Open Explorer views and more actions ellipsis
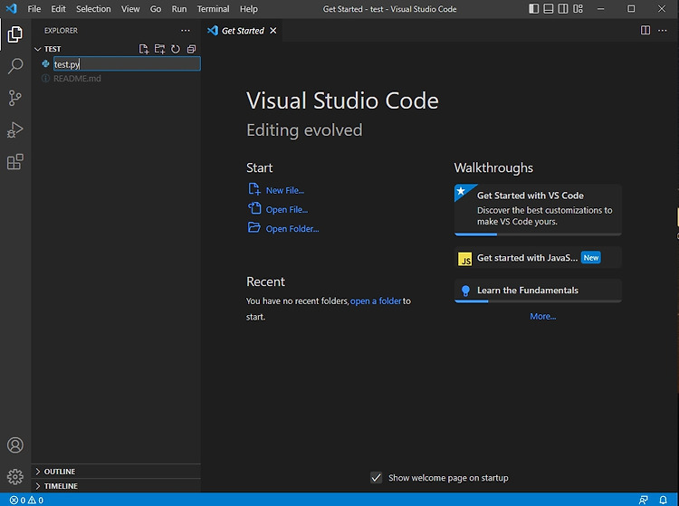 [186, 30]
